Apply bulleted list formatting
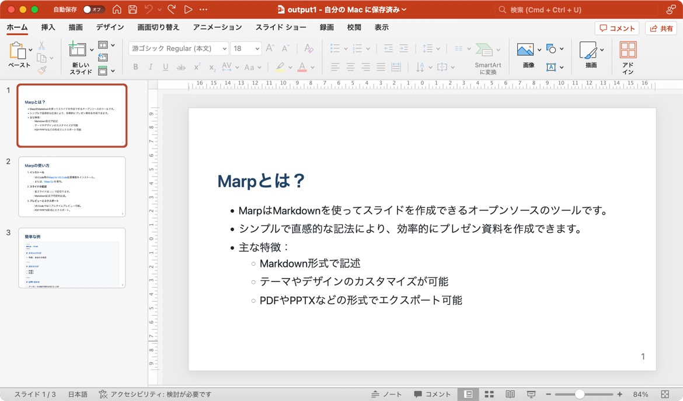 click(334, 48)
